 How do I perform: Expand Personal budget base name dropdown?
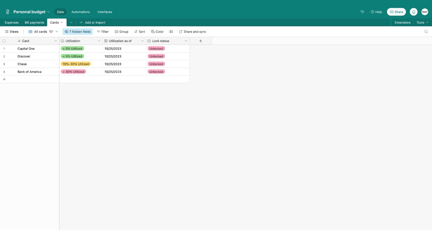[48, 12]
